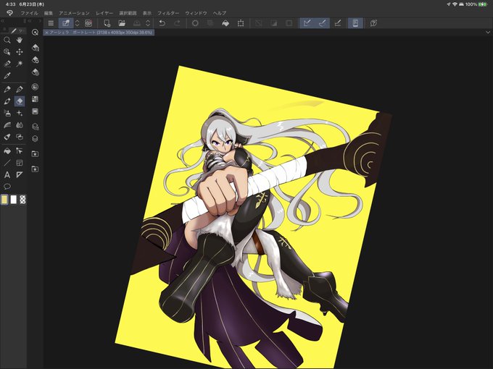Screen dimensions: 493x369
Task: Select the Fill bucket tool
Action: pos(7,151)
